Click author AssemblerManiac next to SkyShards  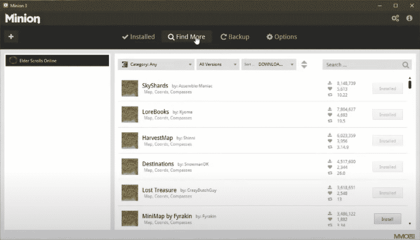pyautogui.click(x=195, y=86)
